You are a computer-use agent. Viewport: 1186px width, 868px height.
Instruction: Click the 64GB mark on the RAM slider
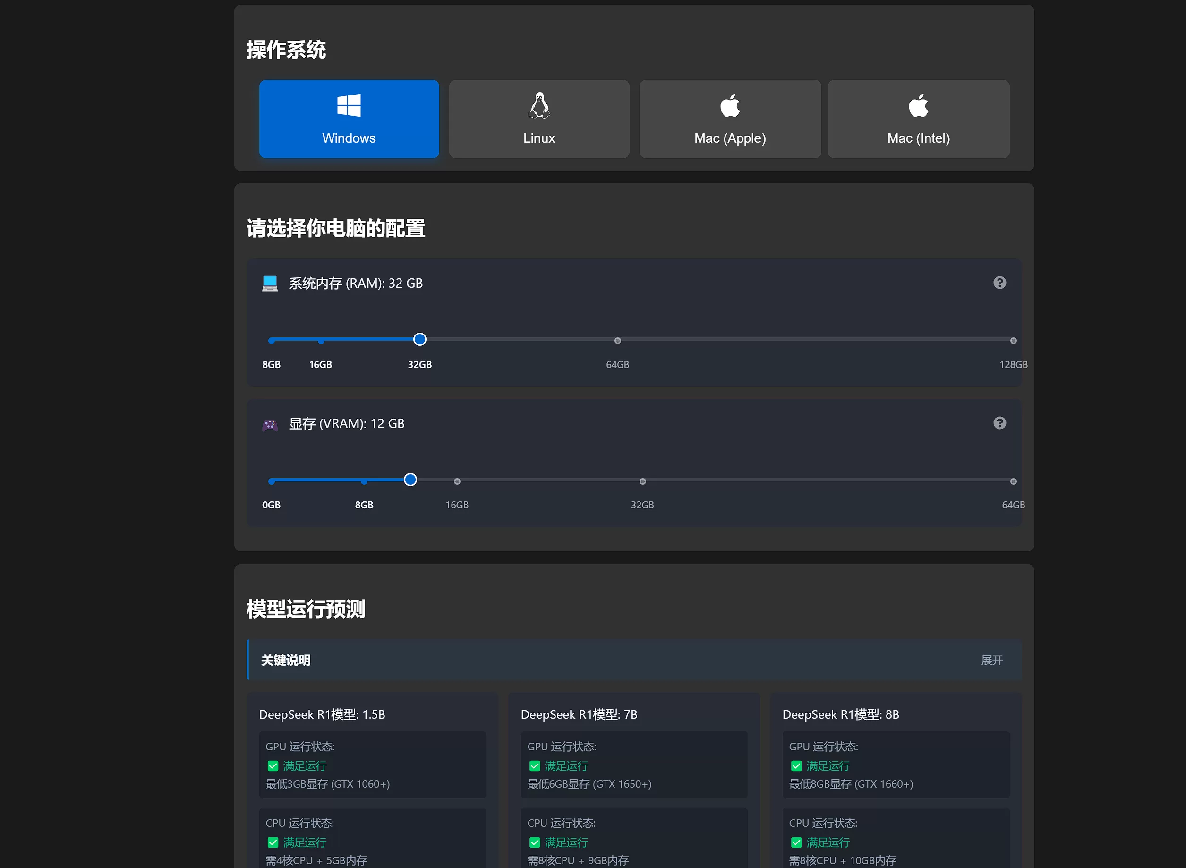tap(617, 340)
